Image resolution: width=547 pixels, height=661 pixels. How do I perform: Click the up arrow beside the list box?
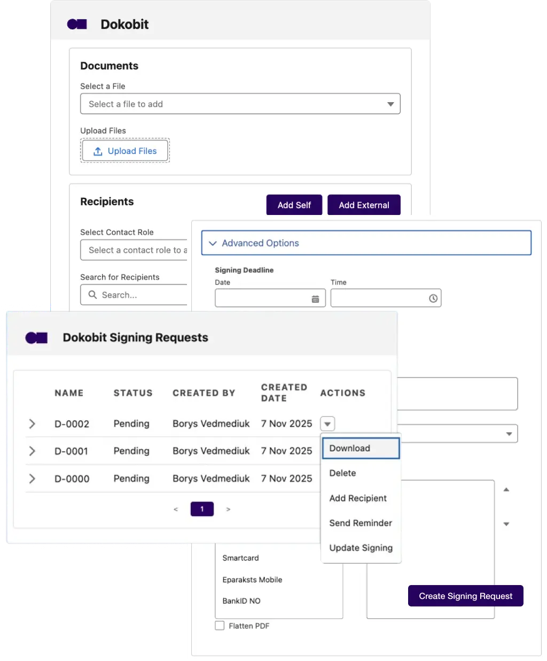click(506, 489)
